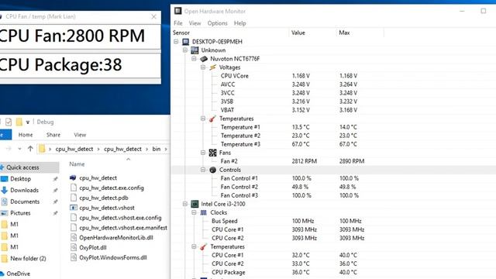Select cpu_hw_detect.exe.config file

click(112, 188)
